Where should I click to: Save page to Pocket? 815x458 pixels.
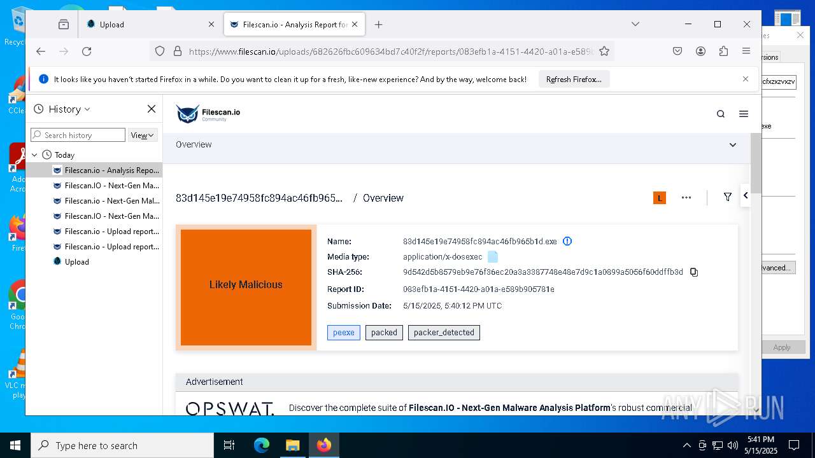coord(677,52)
